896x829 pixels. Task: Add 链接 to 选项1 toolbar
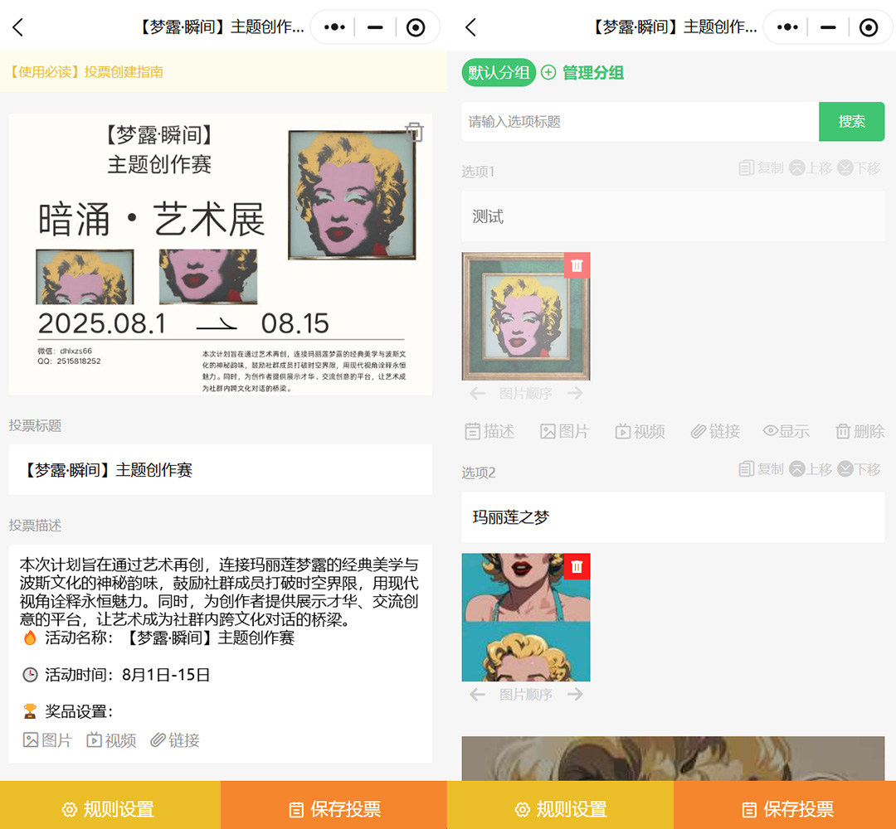pyautogui.click(x=715, y=431)
